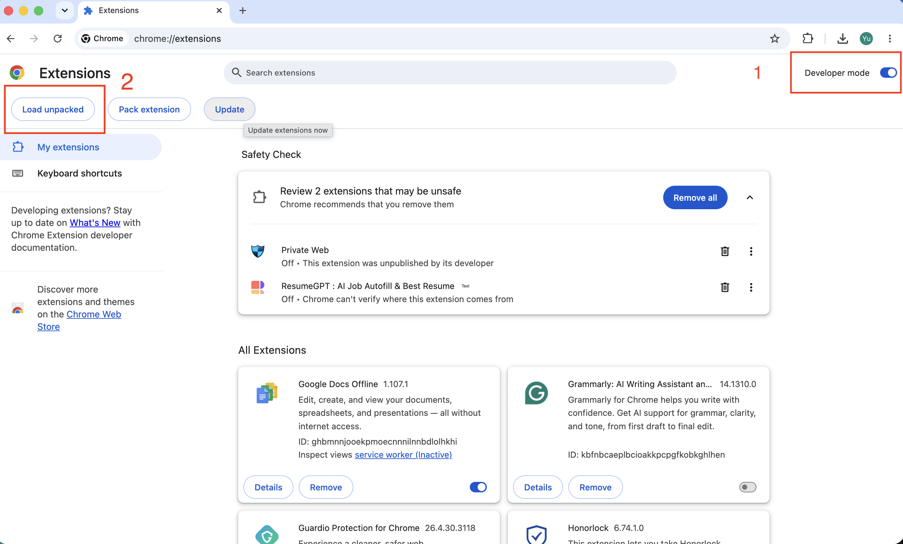The width and height of the screenshot is (903, 544).
Task: Open more options for Private Web
Action: pos(751,251)
